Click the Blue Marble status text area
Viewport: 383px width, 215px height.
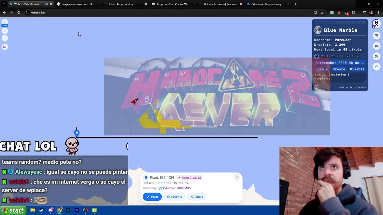[340, 77]
